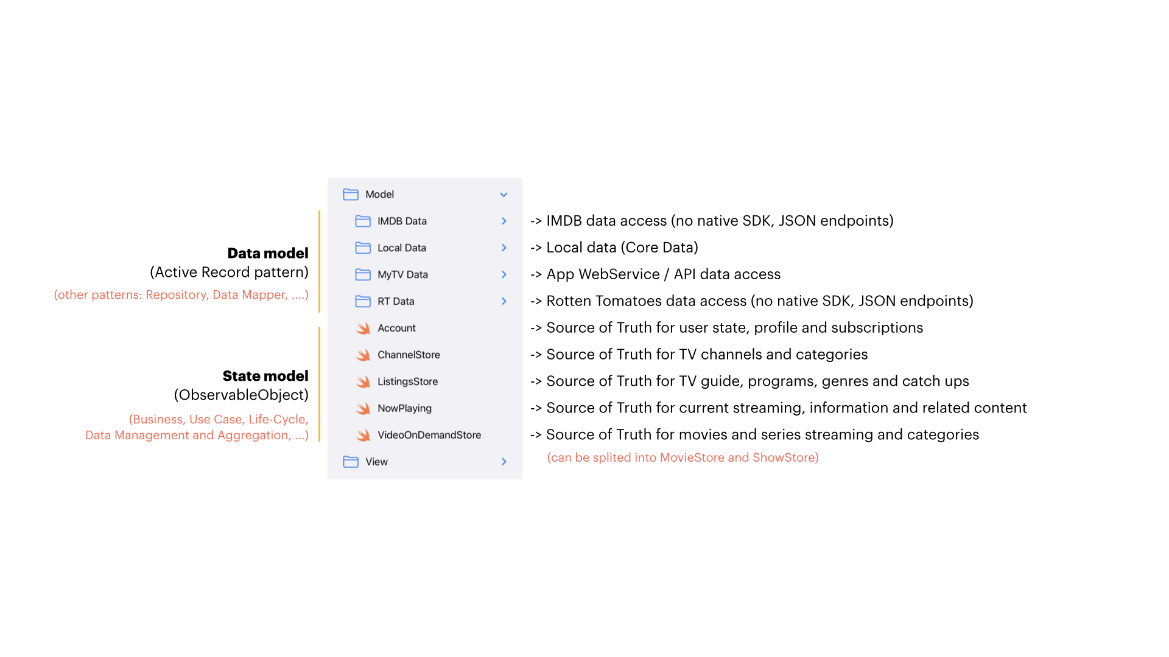This screenshot has width=1169, height=657.
Task: Click the Account Swift file icon
Action: click(x=363, y=328)
